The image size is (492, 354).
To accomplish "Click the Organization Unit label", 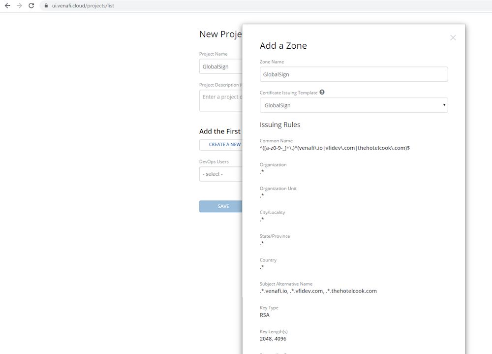I will (x=278, y=189).
